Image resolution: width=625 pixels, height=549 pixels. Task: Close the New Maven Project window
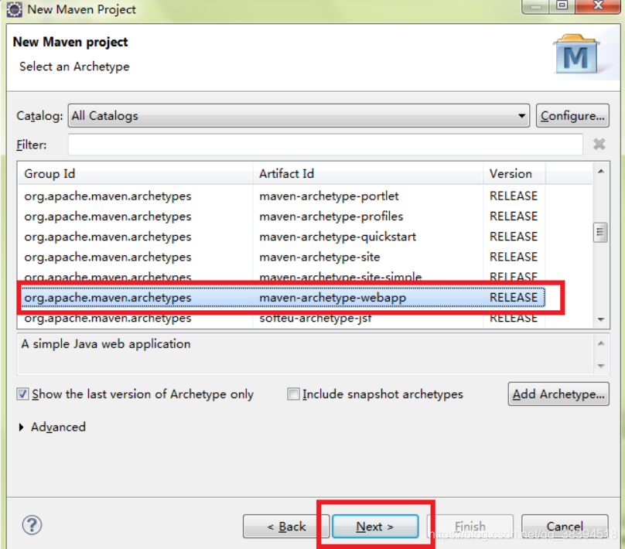[598, 5]
